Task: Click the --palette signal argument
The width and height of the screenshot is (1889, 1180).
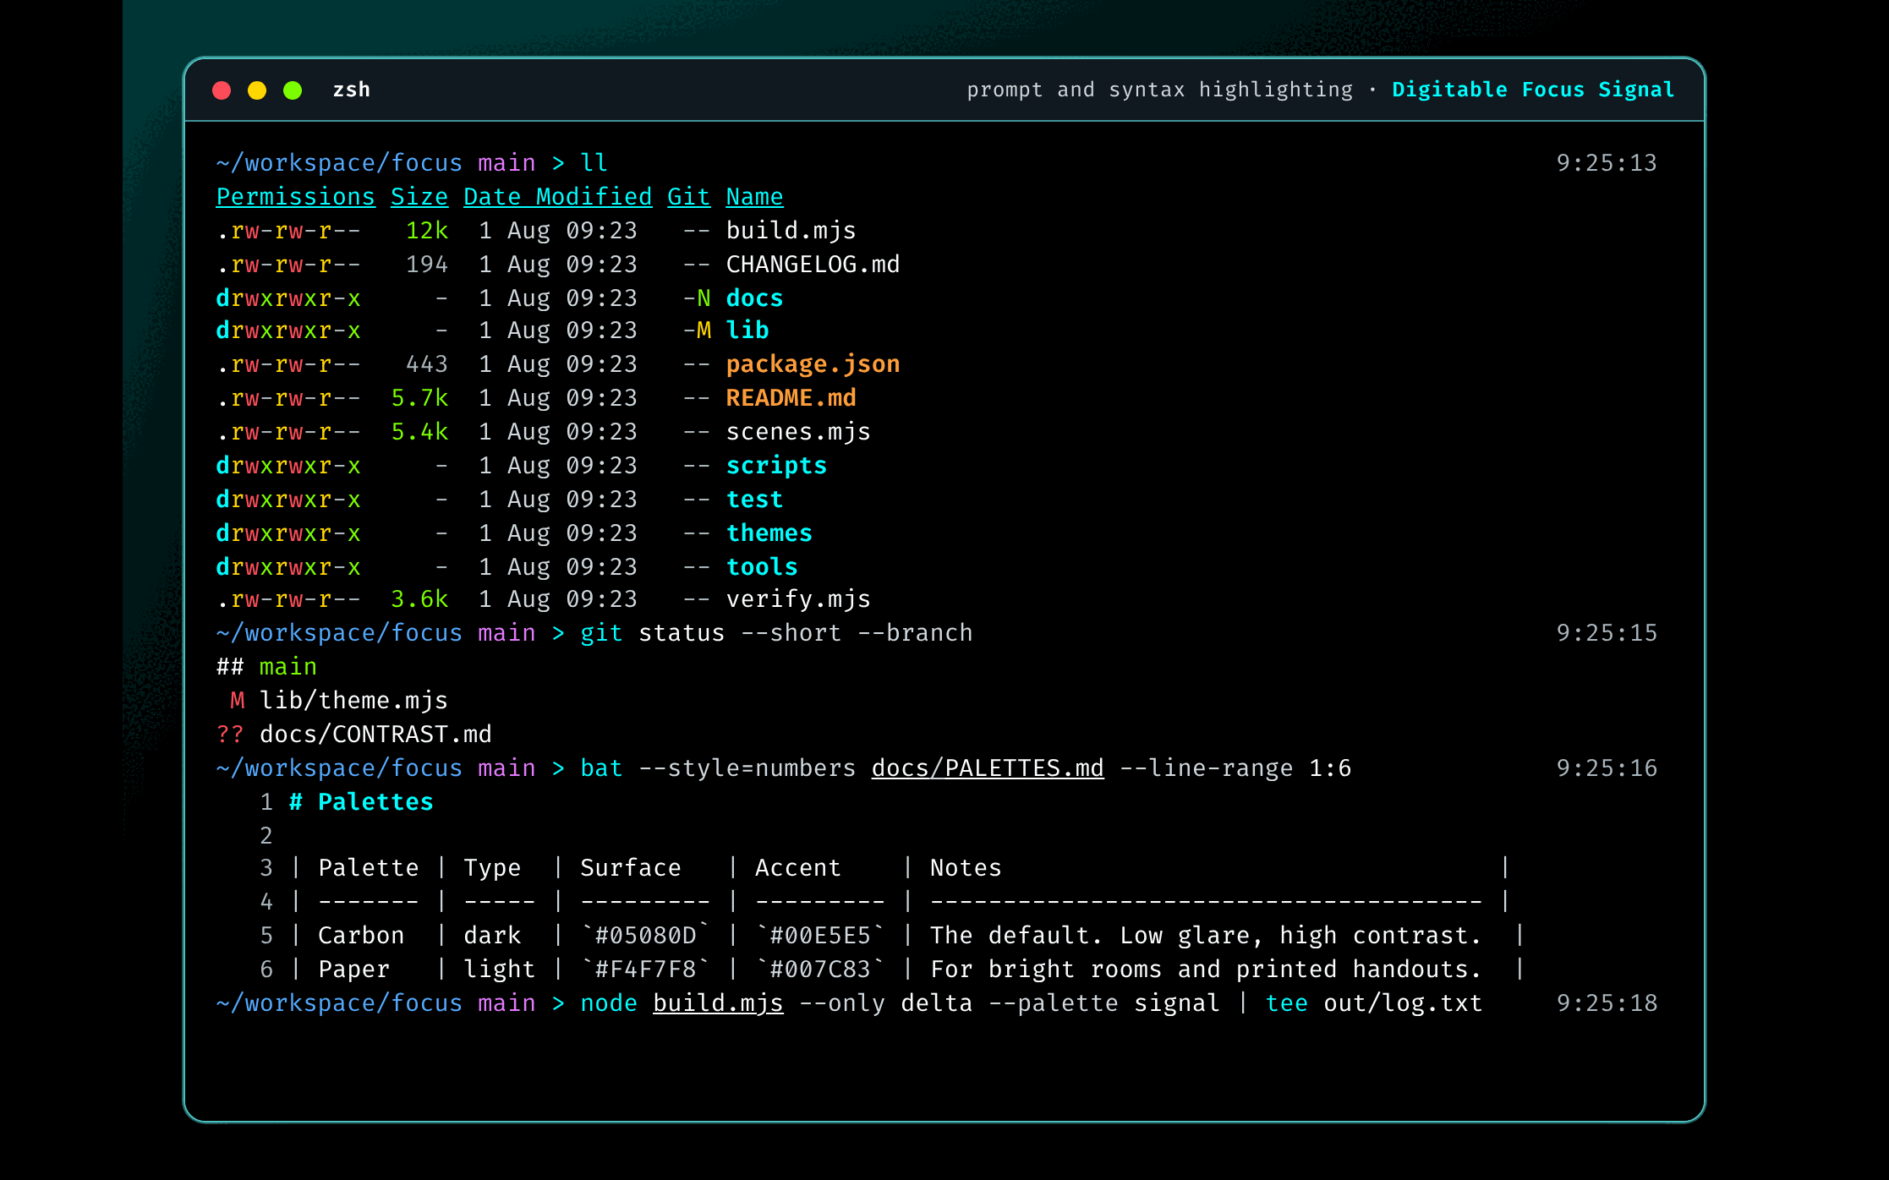Action: click(x=1104, y=1003)
